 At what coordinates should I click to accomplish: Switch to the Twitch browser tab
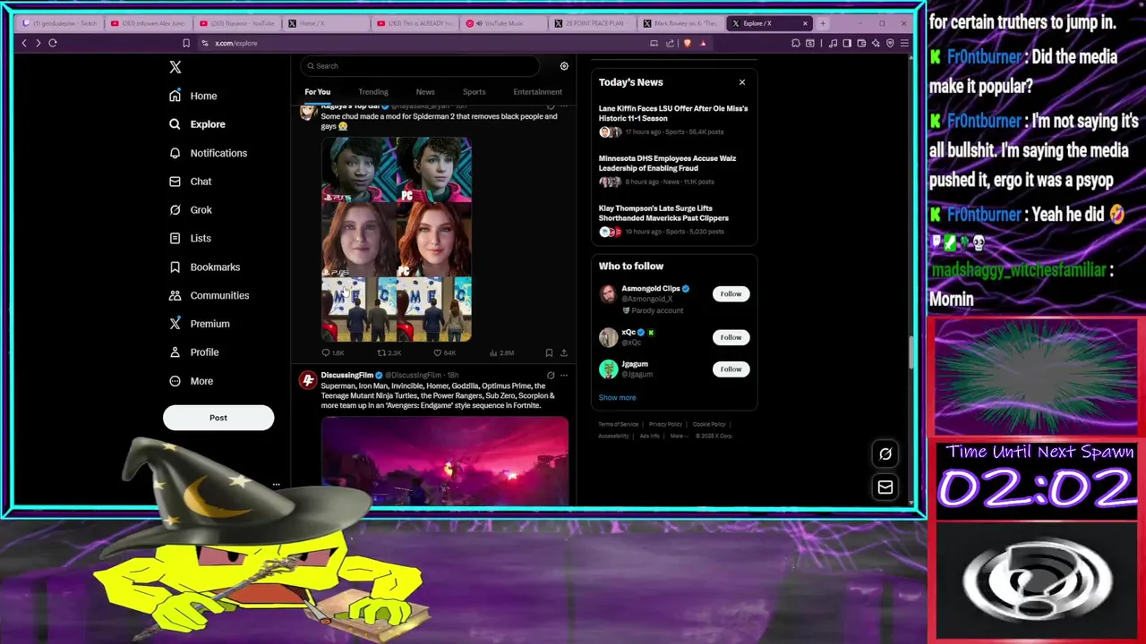tap(60, 23)
